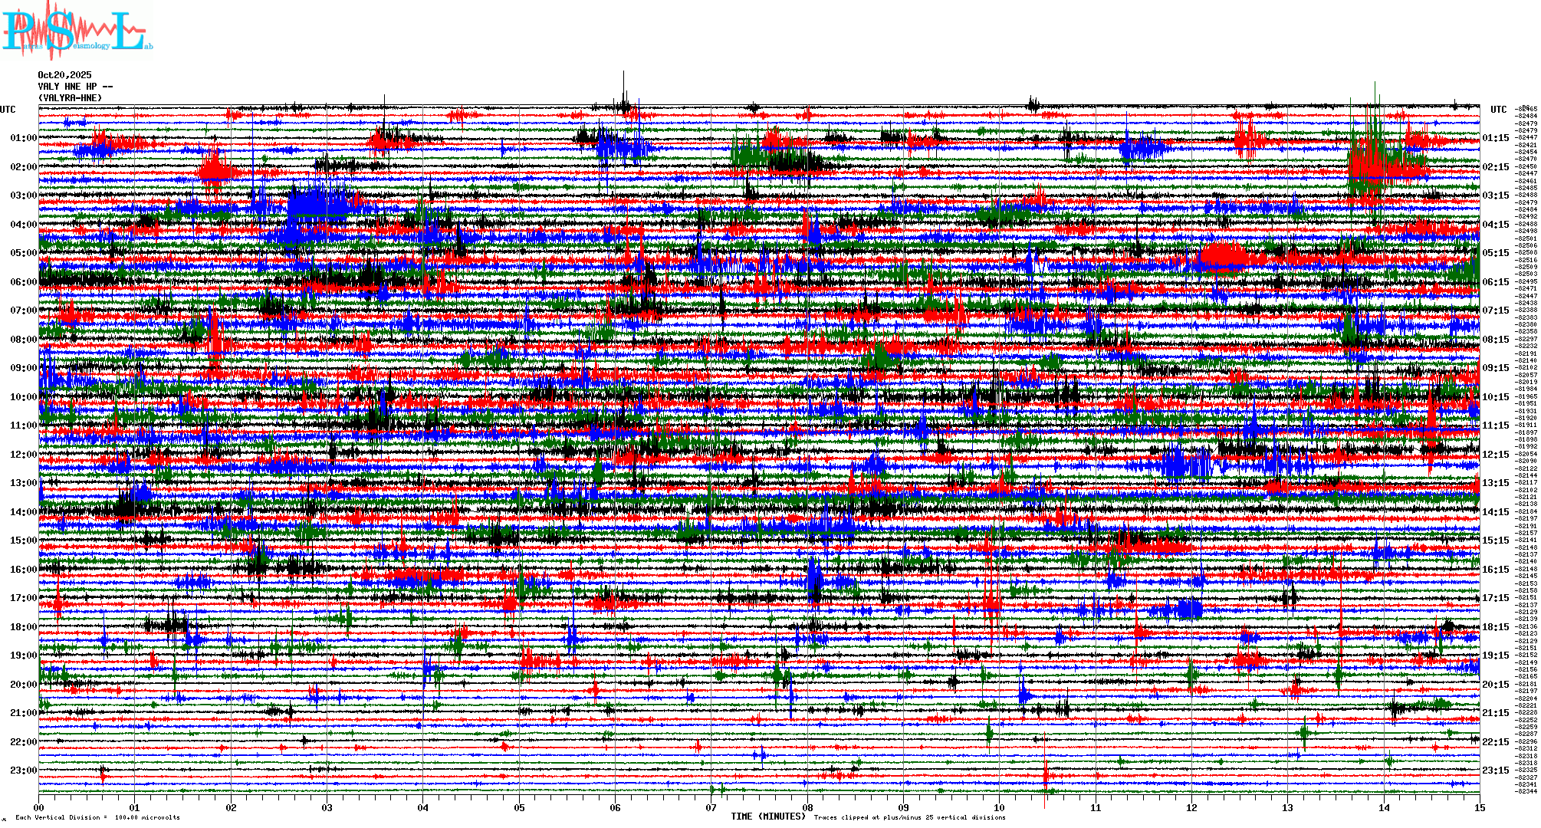The width and height of the screenshot is (1541, 828).
Task: Click the Each Vertical Division microvolts note
Action: [97, 817]
